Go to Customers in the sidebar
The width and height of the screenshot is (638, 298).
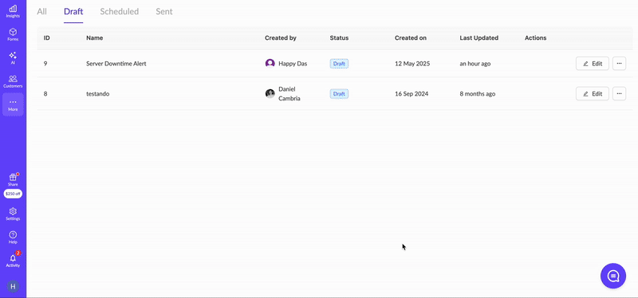(x=13, y=81)
